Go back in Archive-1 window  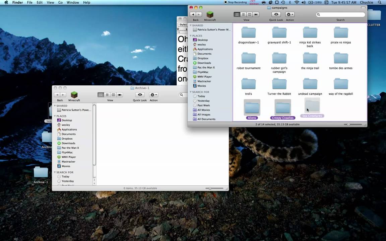(x=57, y=95)
